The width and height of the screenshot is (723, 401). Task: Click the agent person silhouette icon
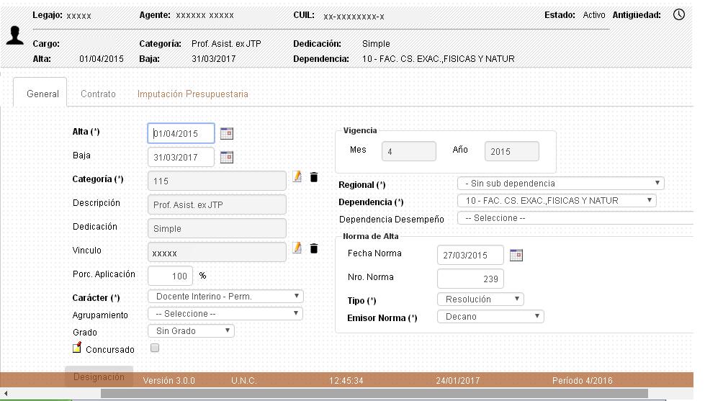pos(14,36)
